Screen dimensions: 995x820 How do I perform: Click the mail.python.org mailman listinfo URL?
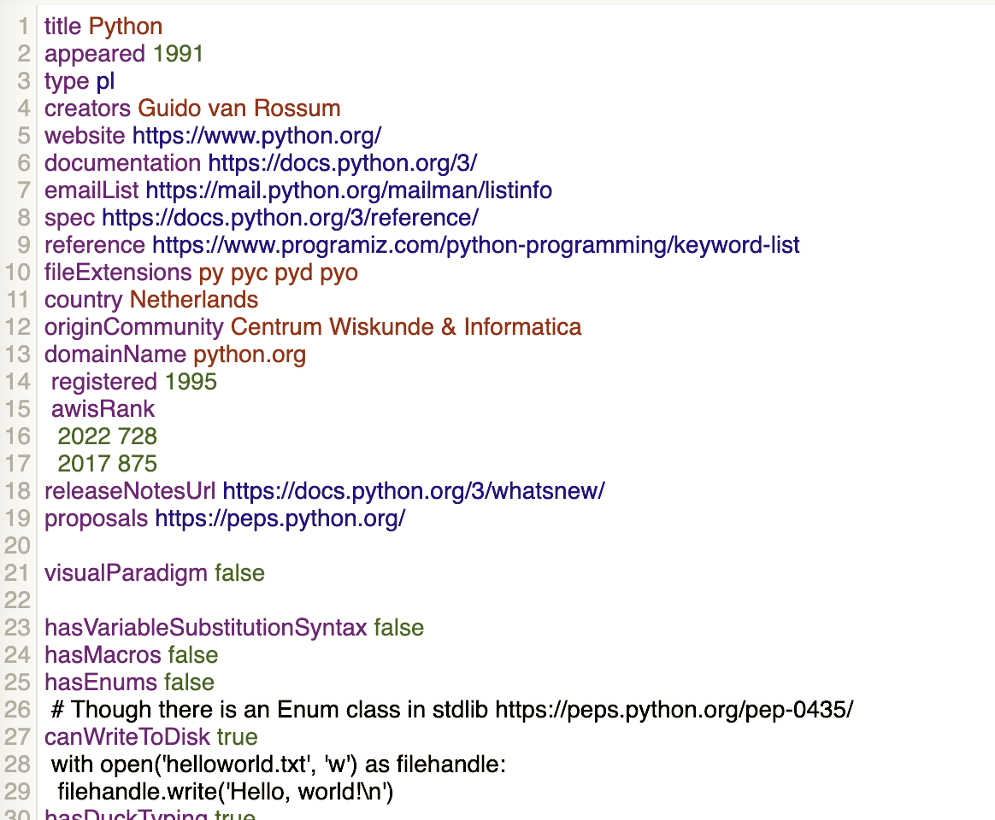[x=348, y=190]
